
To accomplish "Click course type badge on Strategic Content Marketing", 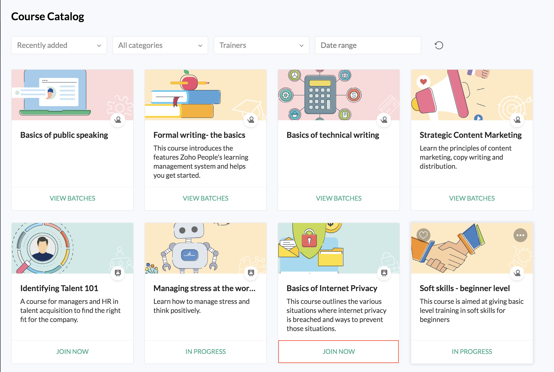I will click(x=517, y=120).
